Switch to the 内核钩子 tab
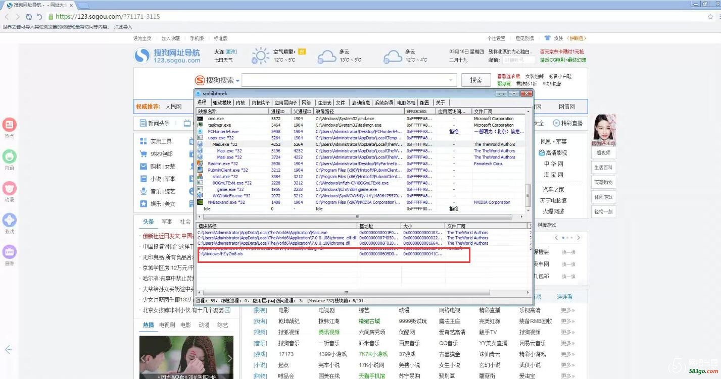 click(x=261, y=102)
